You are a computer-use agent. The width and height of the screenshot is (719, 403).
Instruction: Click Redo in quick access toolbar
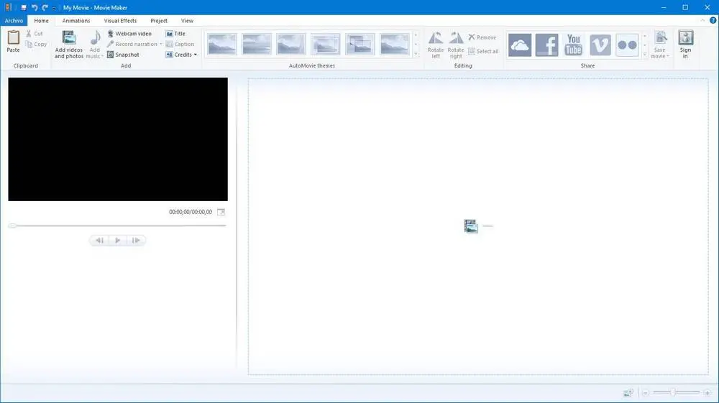[45, 7]
